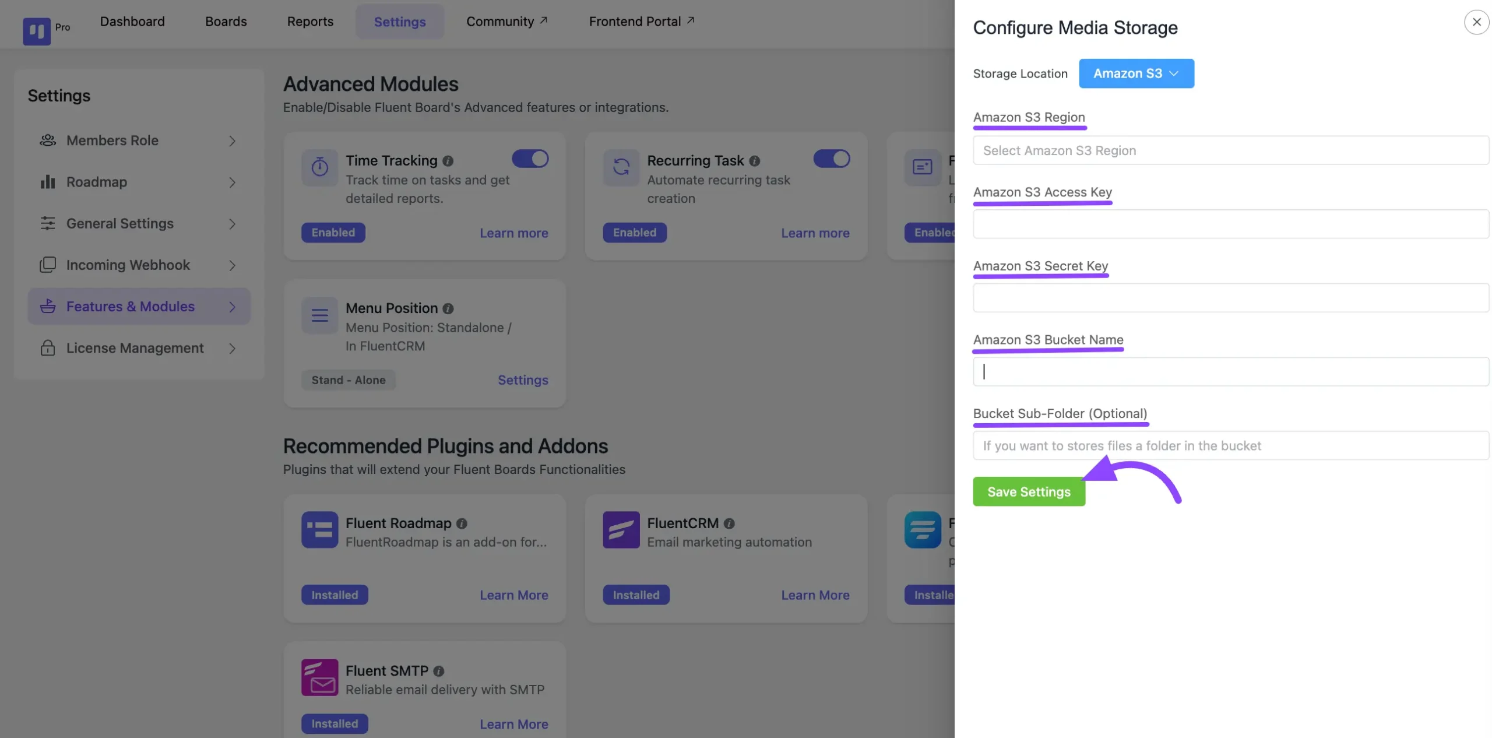The image size is (1492, 738).
Task: Click the Recurring Task info icon
Action: tap(754, 161)
